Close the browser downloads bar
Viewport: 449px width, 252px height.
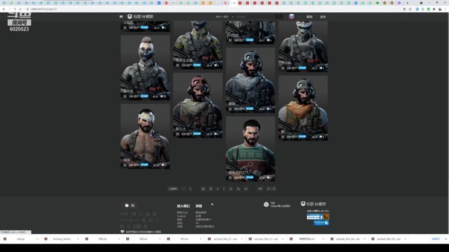point(445,239)
